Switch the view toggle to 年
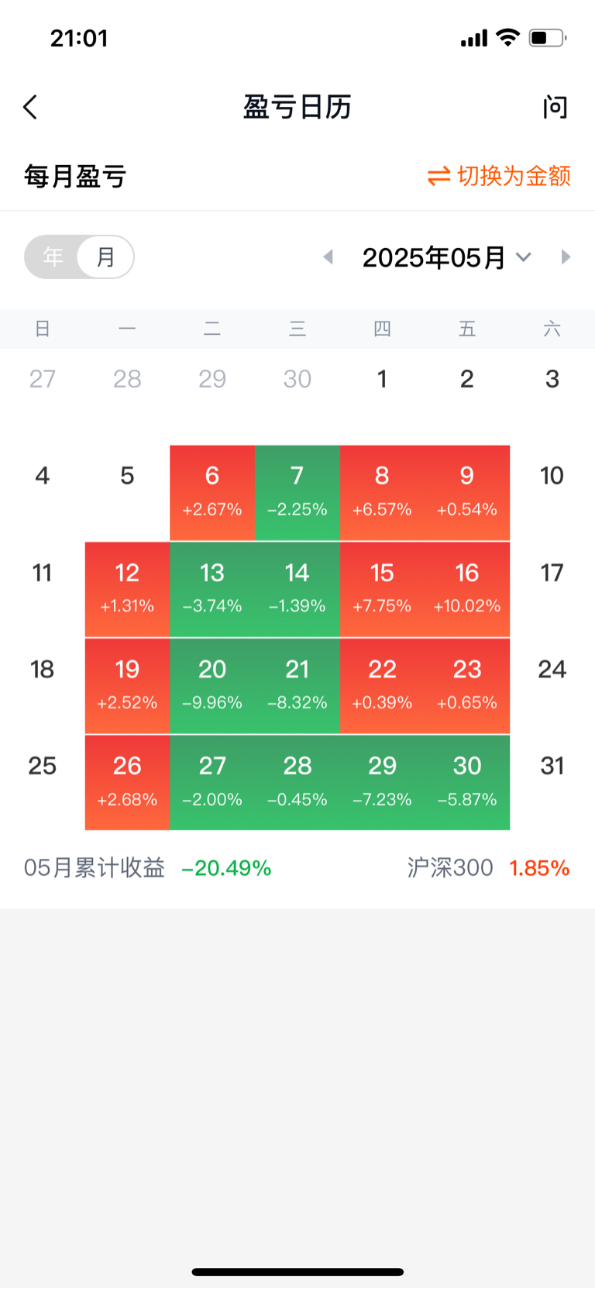The height and width of the screenshot is (1289, 595). point(53,257)
